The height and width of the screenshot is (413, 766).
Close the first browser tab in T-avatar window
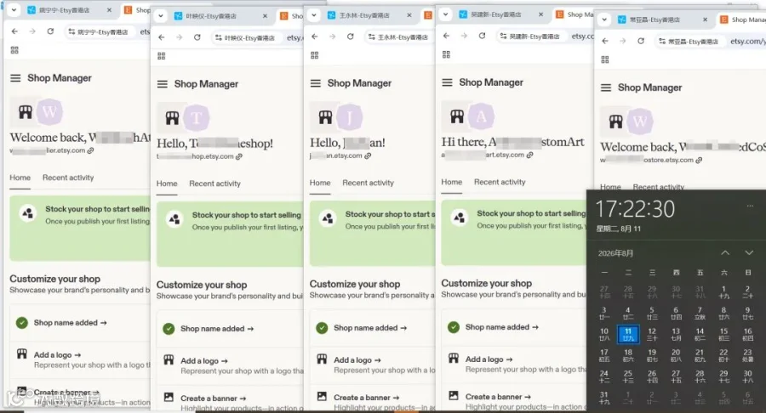[x=265, y=16]
